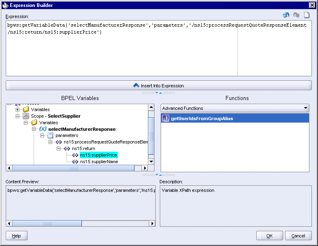Open the Advanced Functions dropdown
Viewport: 318px width, 246px height.
pyautogui.click(x=305, y=108)
